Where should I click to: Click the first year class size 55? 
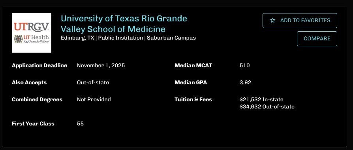tap(80, 123)
